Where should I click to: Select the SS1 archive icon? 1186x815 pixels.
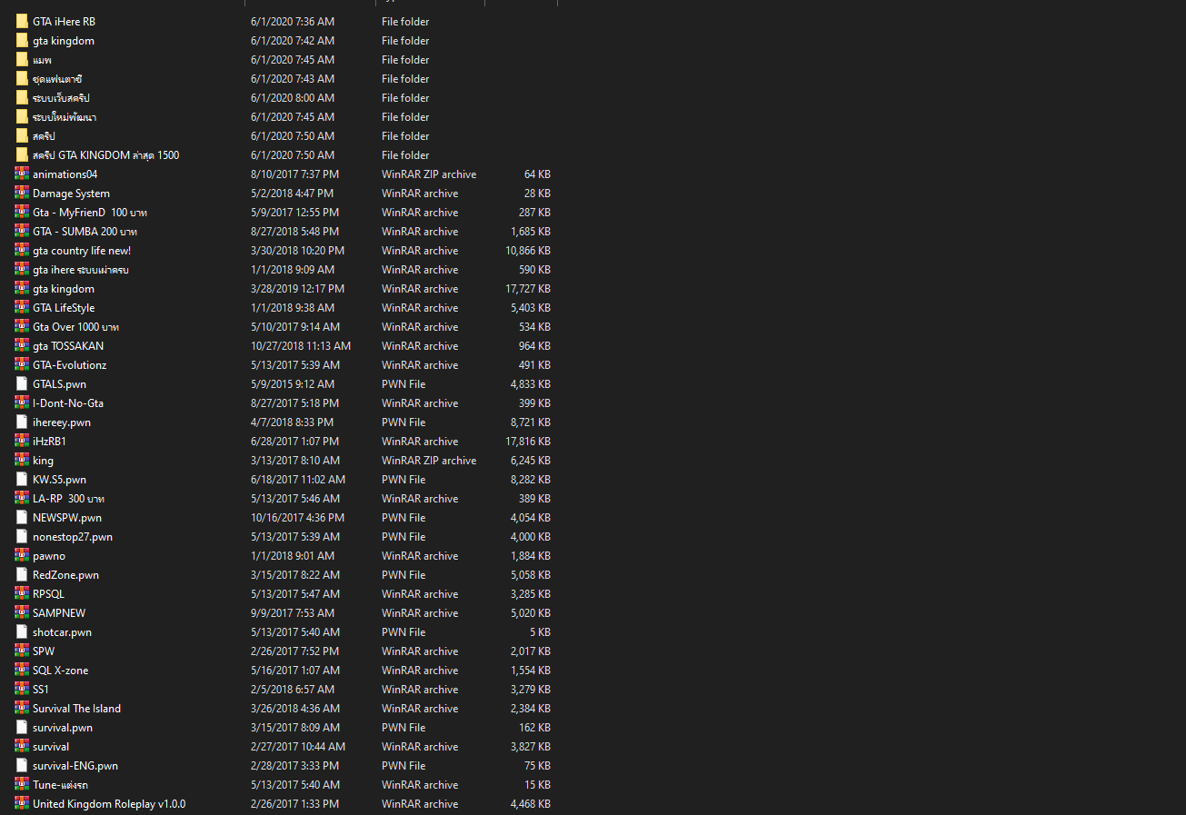(x=22, y=690)
